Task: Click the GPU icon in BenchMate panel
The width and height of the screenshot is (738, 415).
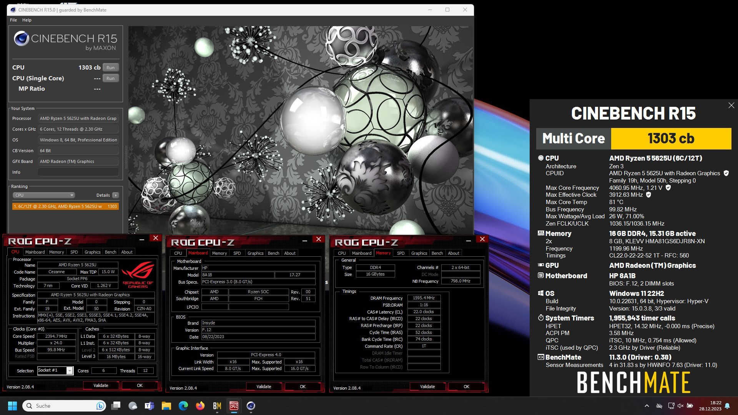Action: pos(540,265)
